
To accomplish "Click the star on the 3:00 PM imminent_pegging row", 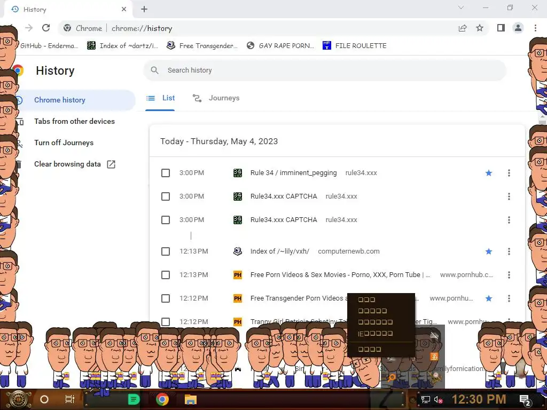I will 489,173.
